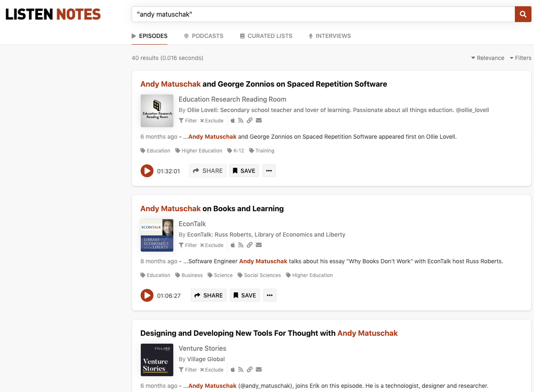Select the K-12 tag
This screenshot has height=392, width=534.
point(236,151)
